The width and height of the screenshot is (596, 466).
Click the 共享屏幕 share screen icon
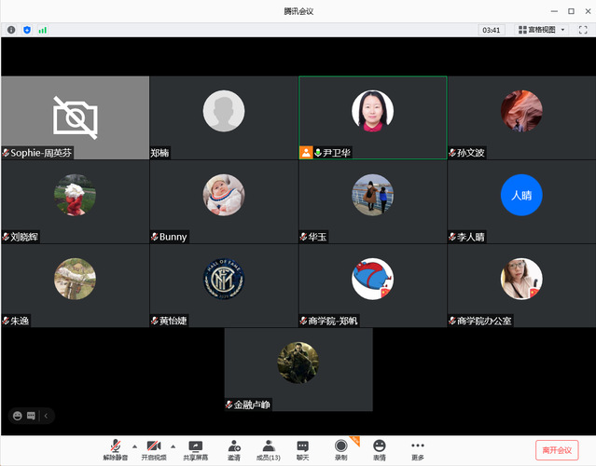pyautogui.click(x=195, y=448)
